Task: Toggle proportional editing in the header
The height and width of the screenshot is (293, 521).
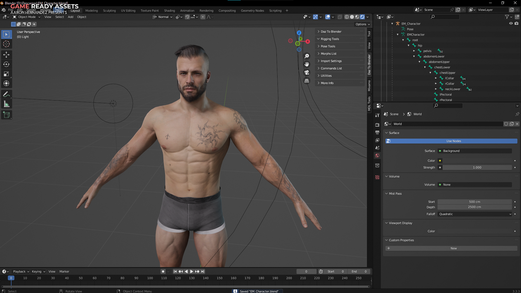Action: [203, 17]
